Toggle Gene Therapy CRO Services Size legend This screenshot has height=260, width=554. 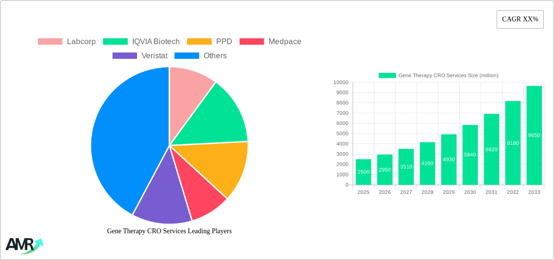coord(438,75)
